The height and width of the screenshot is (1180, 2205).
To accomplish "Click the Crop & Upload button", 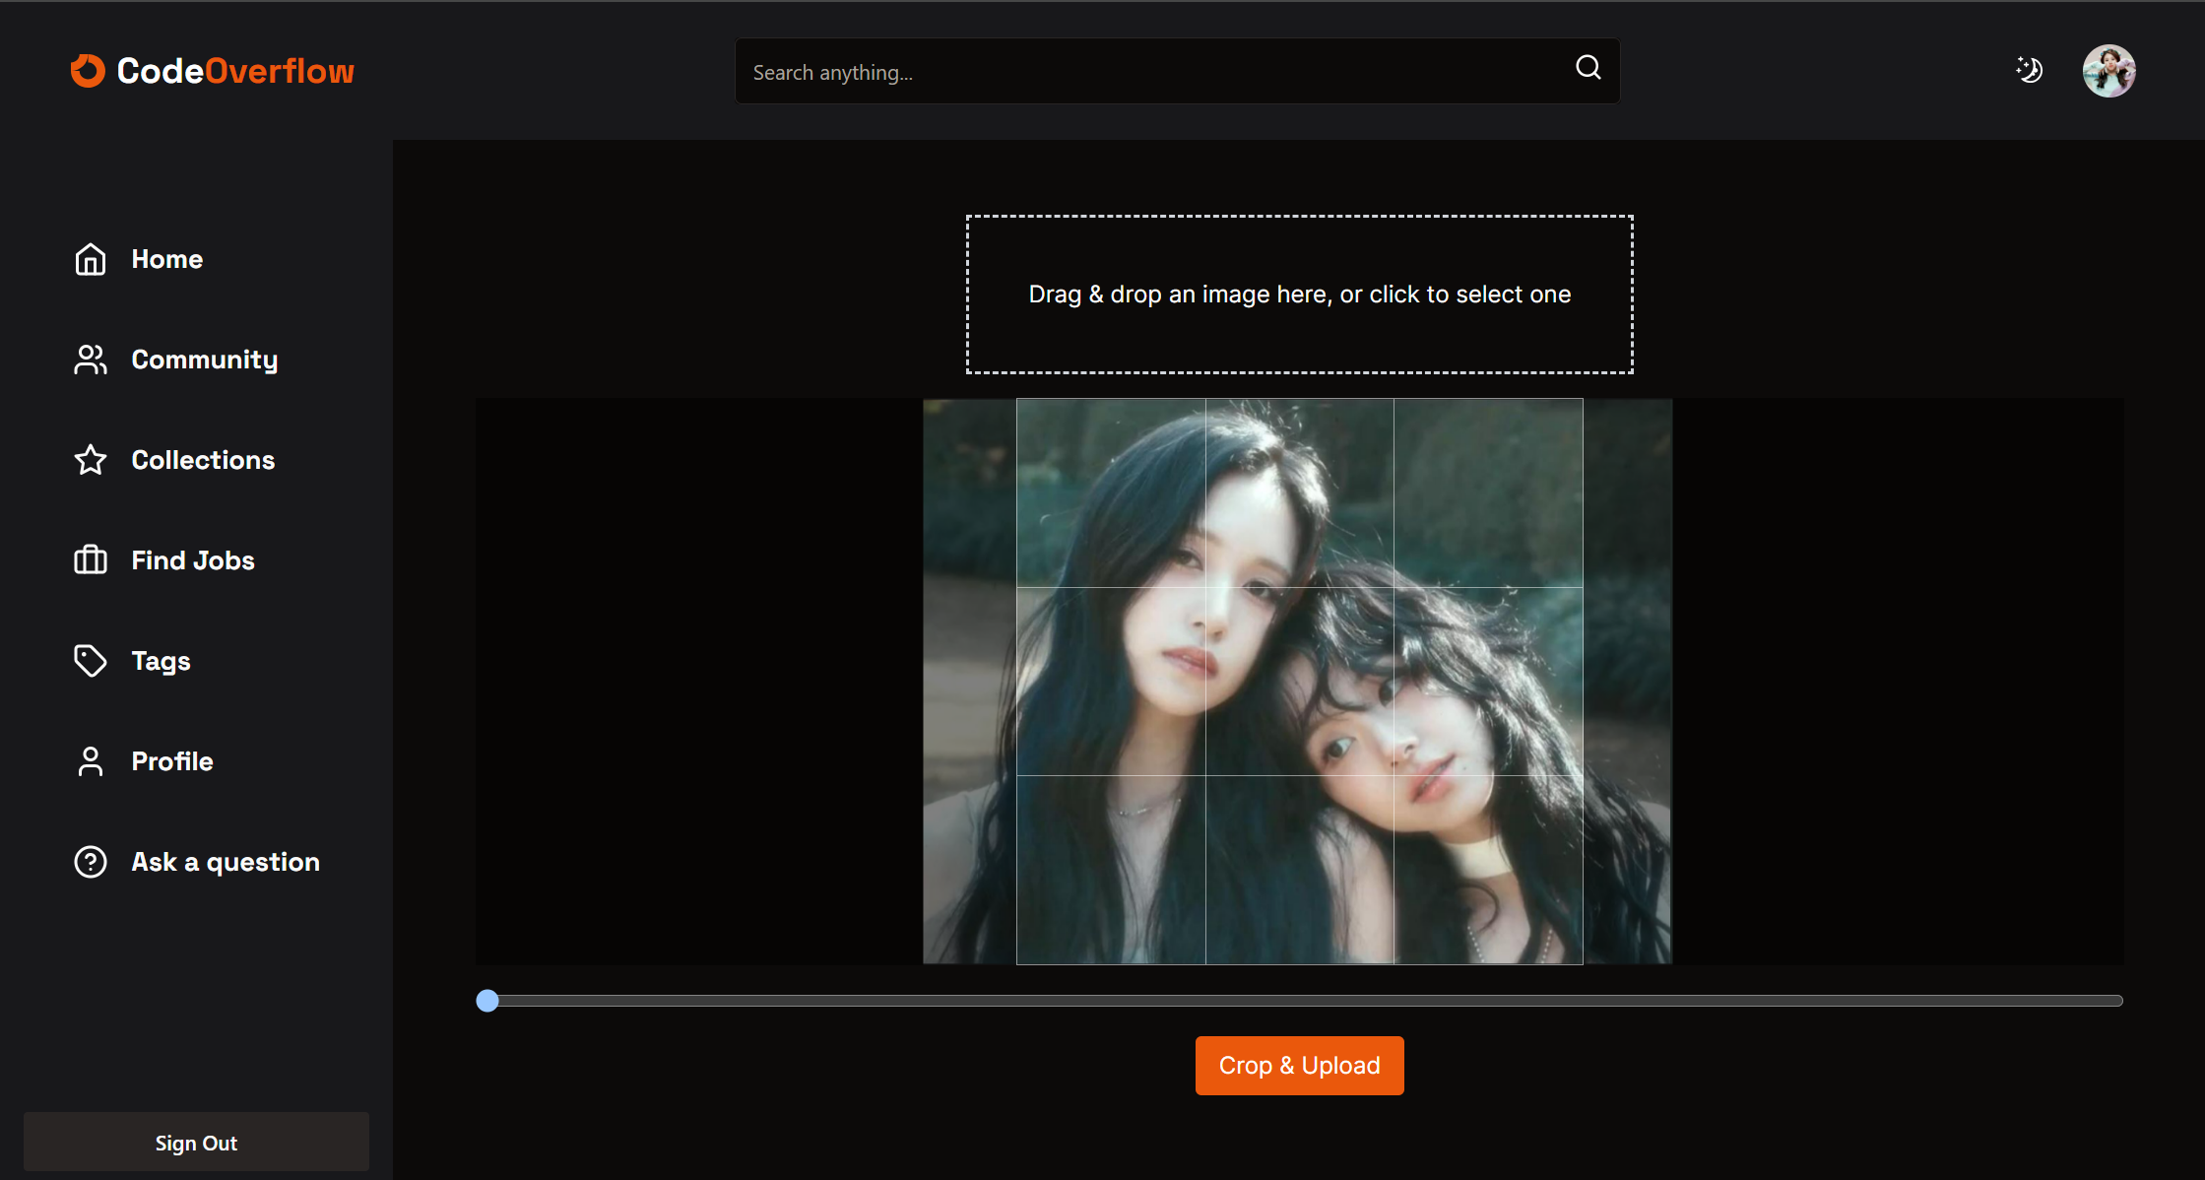I will tap(1299, 1066).
